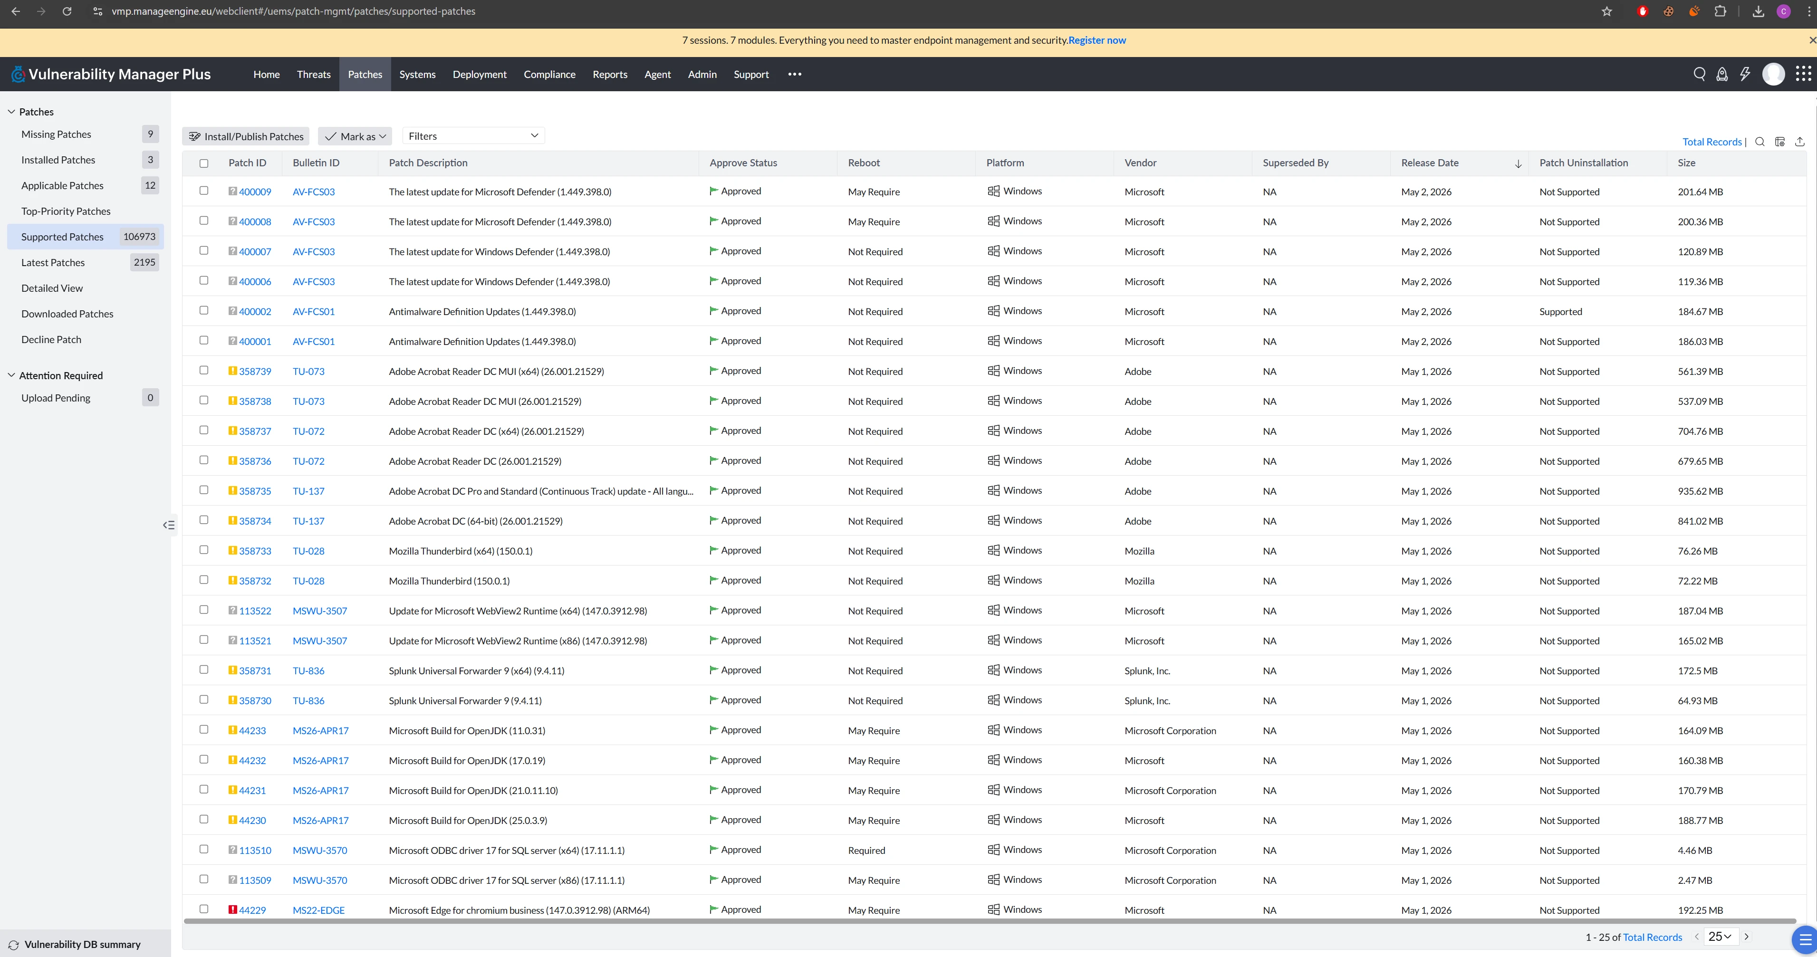This screenshot has width=1817, height=957.
Task: Open the Deployment tab
Action: 480,74
